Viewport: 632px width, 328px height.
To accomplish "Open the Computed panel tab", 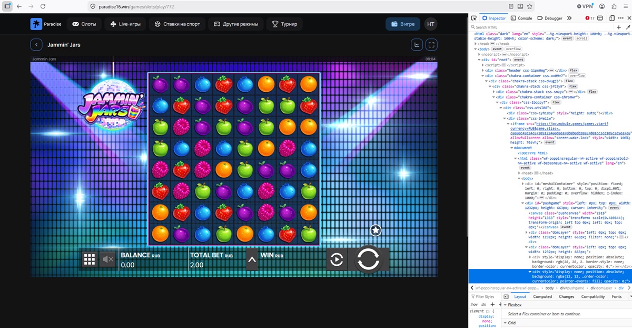I will [542, 297].
